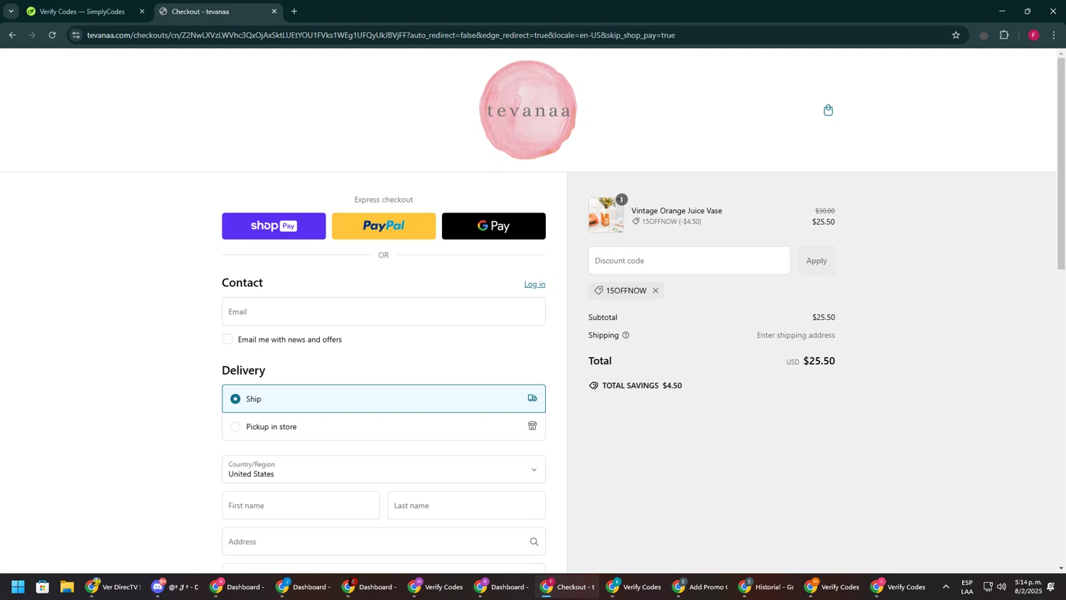The image size is (1066, 600).
Task: Click the Last name field
Action: 466,505
